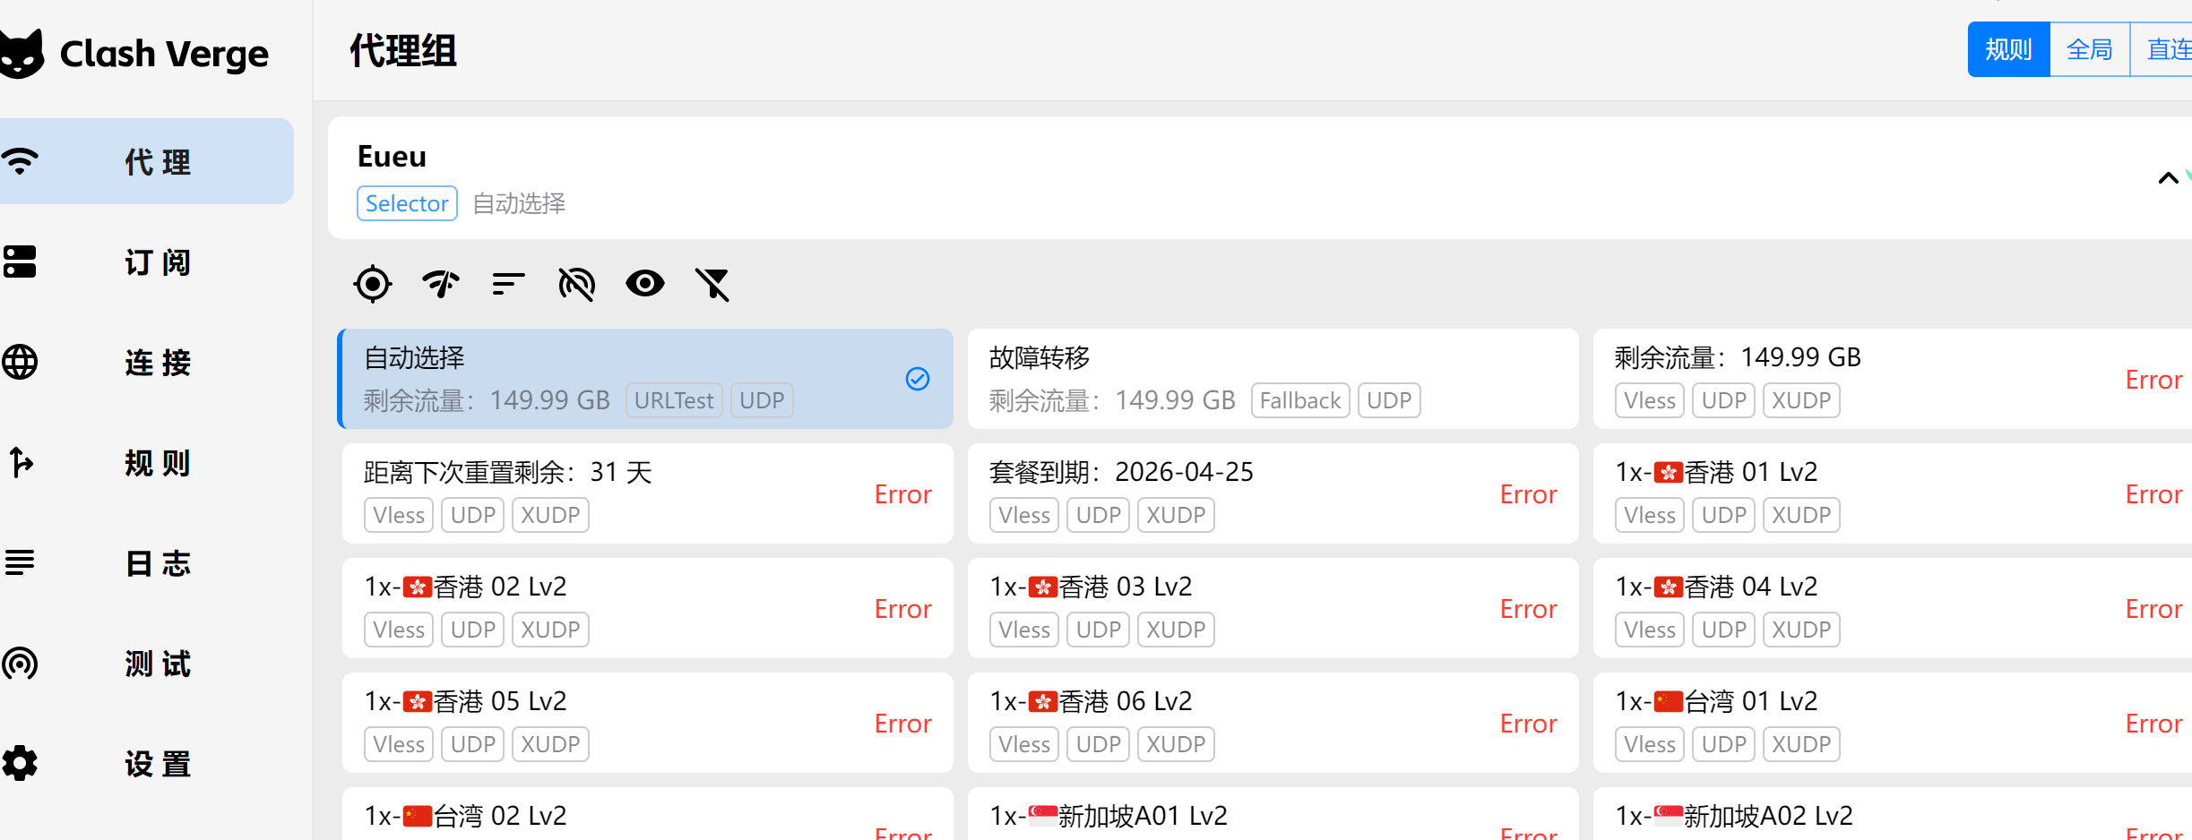Switch to 全局 global mode
This screenshot has height=840, width=2192.
[x=2089, y=50]
